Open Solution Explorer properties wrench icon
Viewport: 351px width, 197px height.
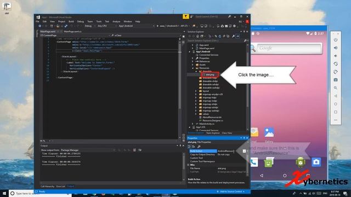pyautogui.click(x=233, y=36)
